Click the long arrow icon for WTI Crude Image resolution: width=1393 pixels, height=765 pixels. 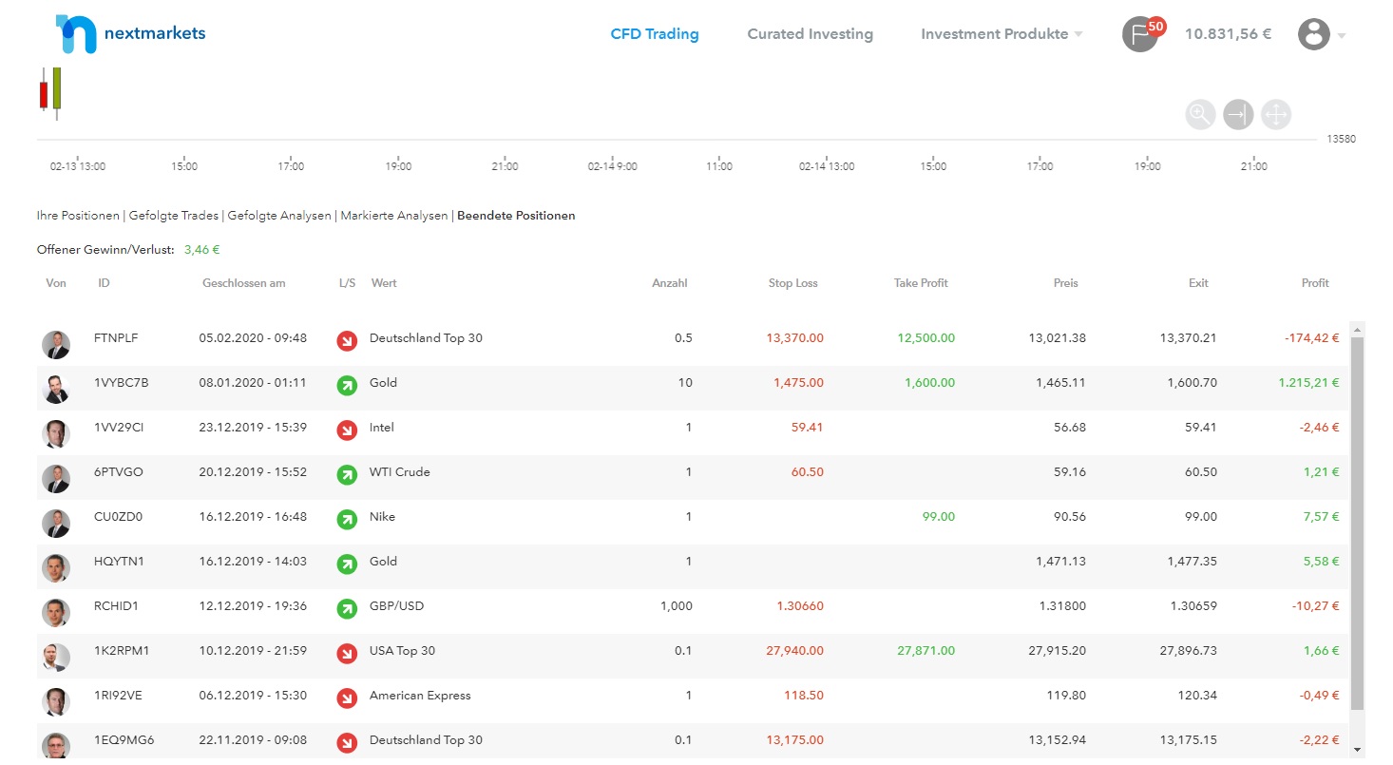[x=347, y=475]
